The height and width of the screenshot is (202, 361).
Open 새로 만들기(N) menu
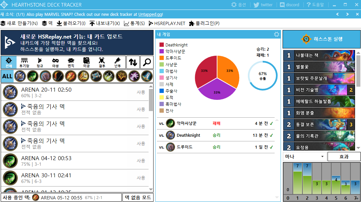(x=19, y=23)
